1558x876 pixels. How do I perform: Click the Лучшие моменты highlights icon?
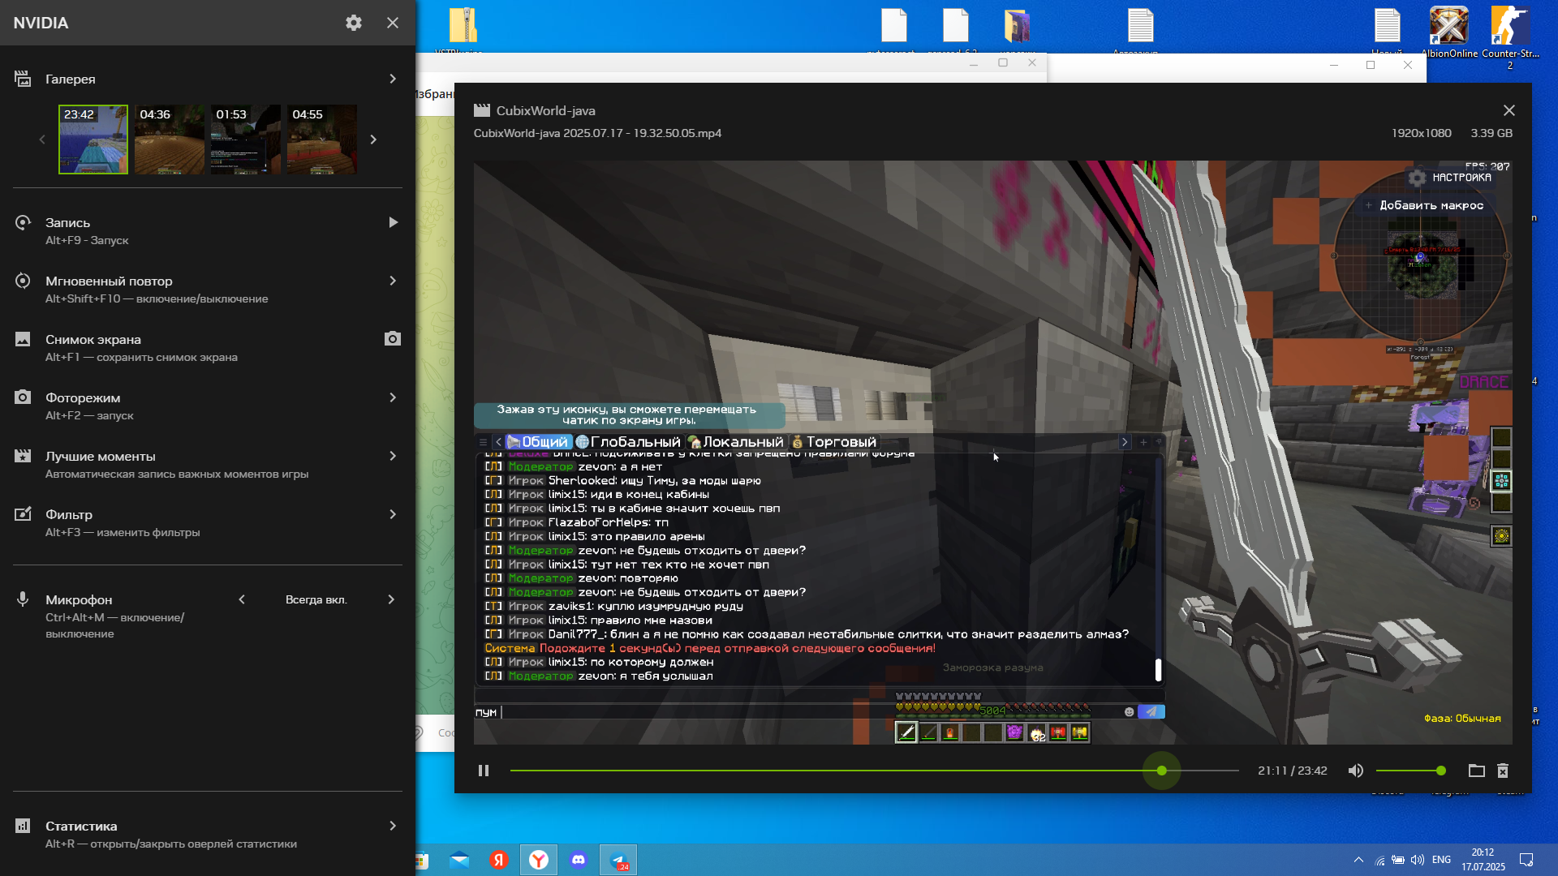(23, 456)
